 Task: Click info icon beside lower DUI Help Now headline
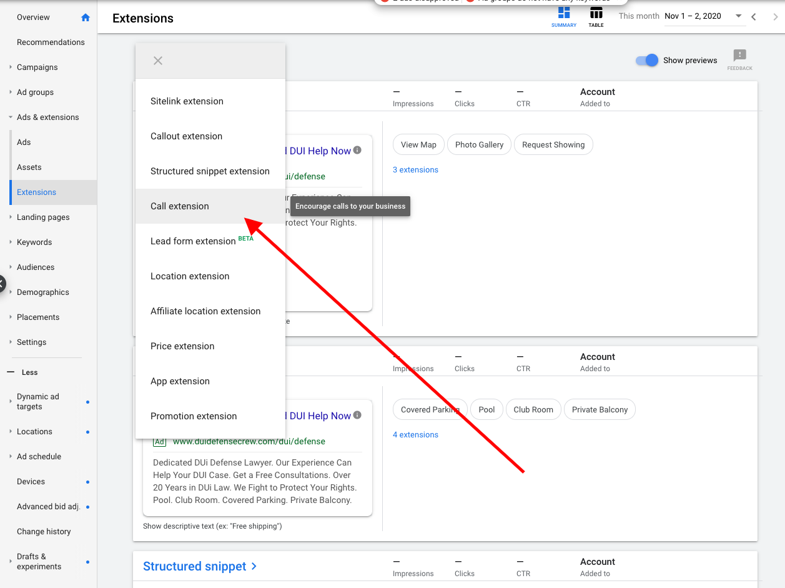click(x=357, y=415)
